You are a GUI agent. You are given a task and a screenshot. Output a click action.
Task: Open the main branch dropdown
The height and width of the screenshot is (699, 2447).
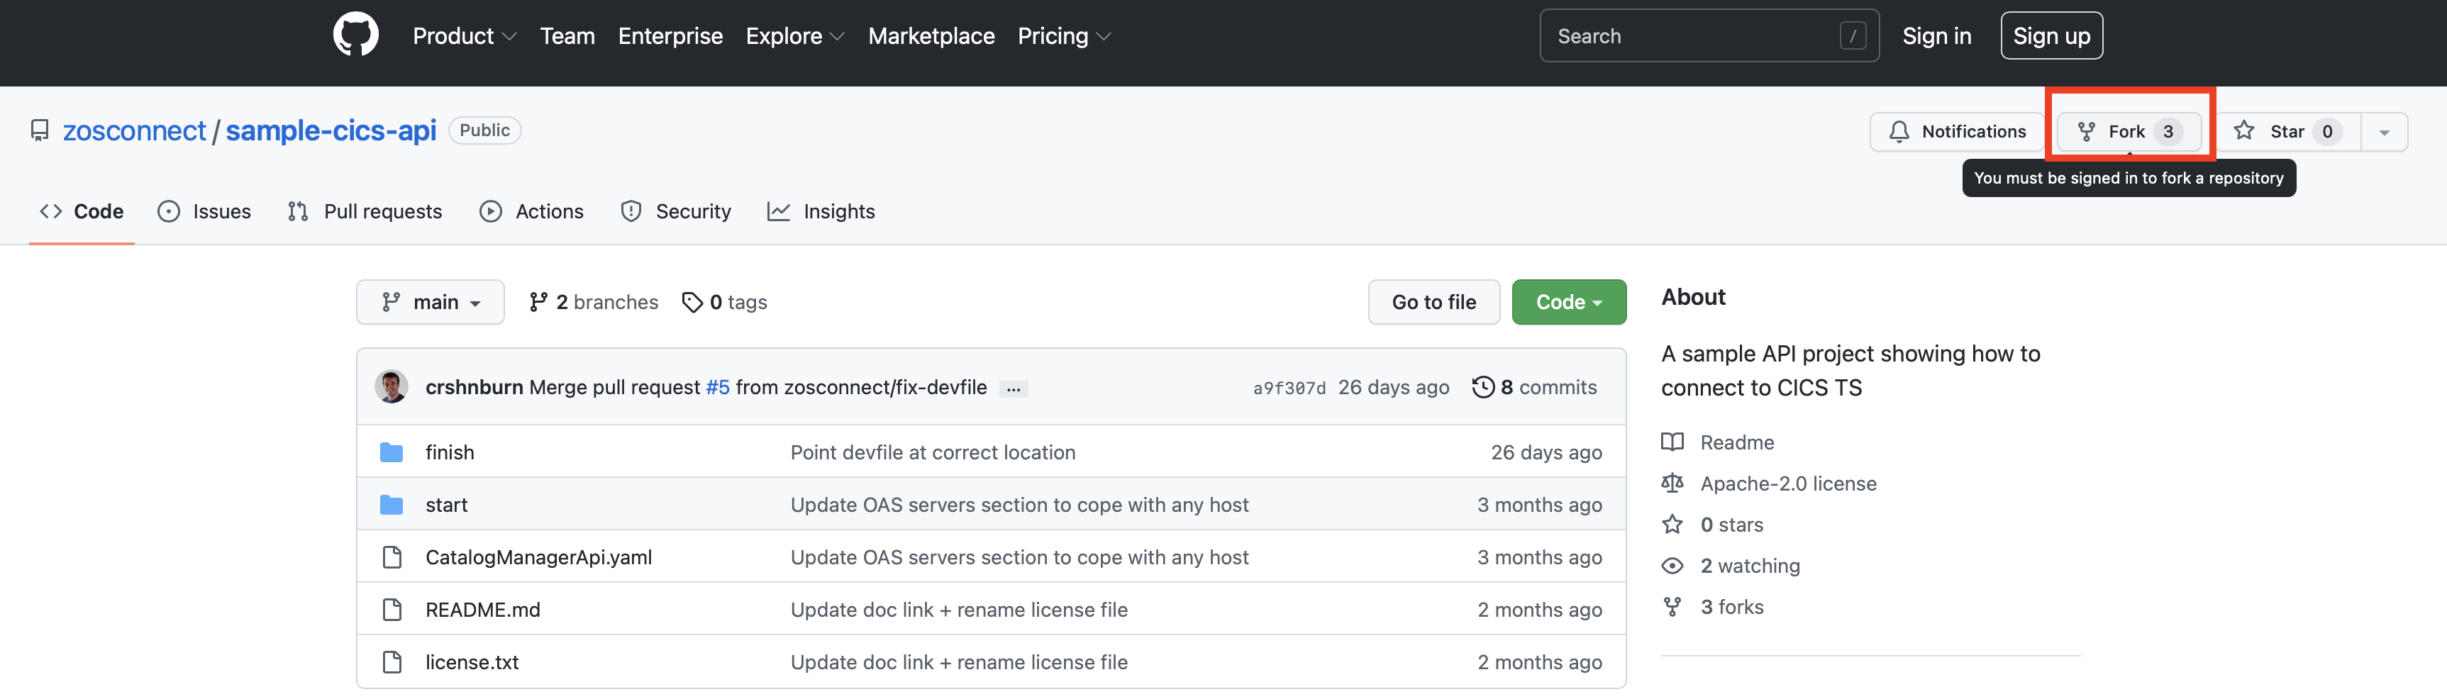point(431,301)
